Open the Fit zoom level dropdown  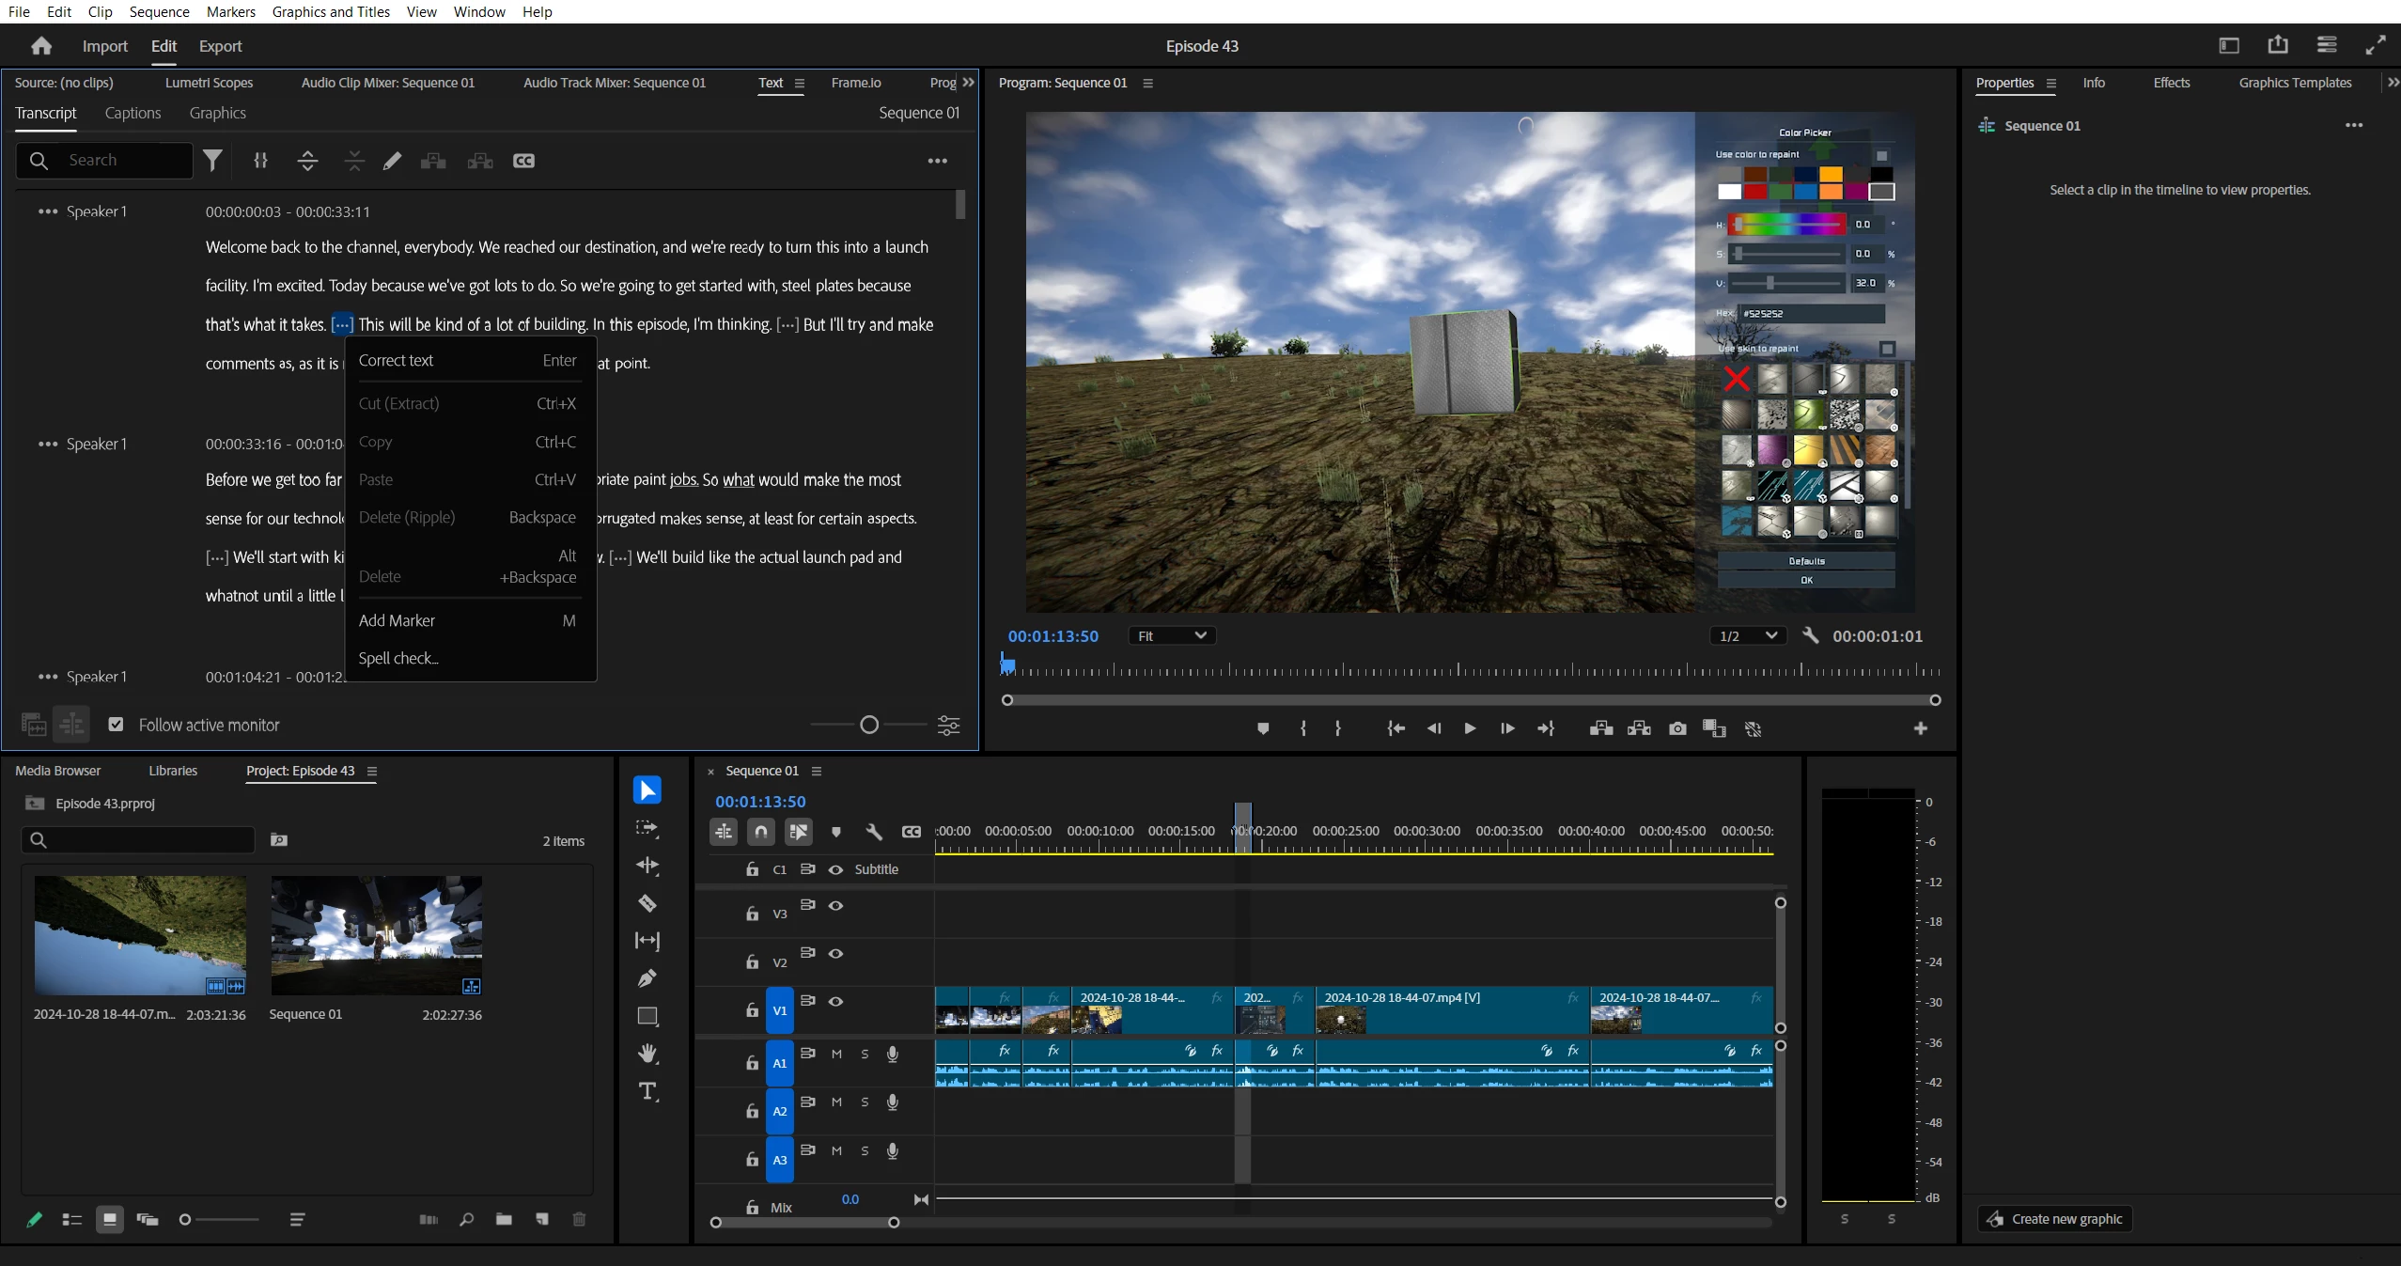click(x=1171, y=636)
